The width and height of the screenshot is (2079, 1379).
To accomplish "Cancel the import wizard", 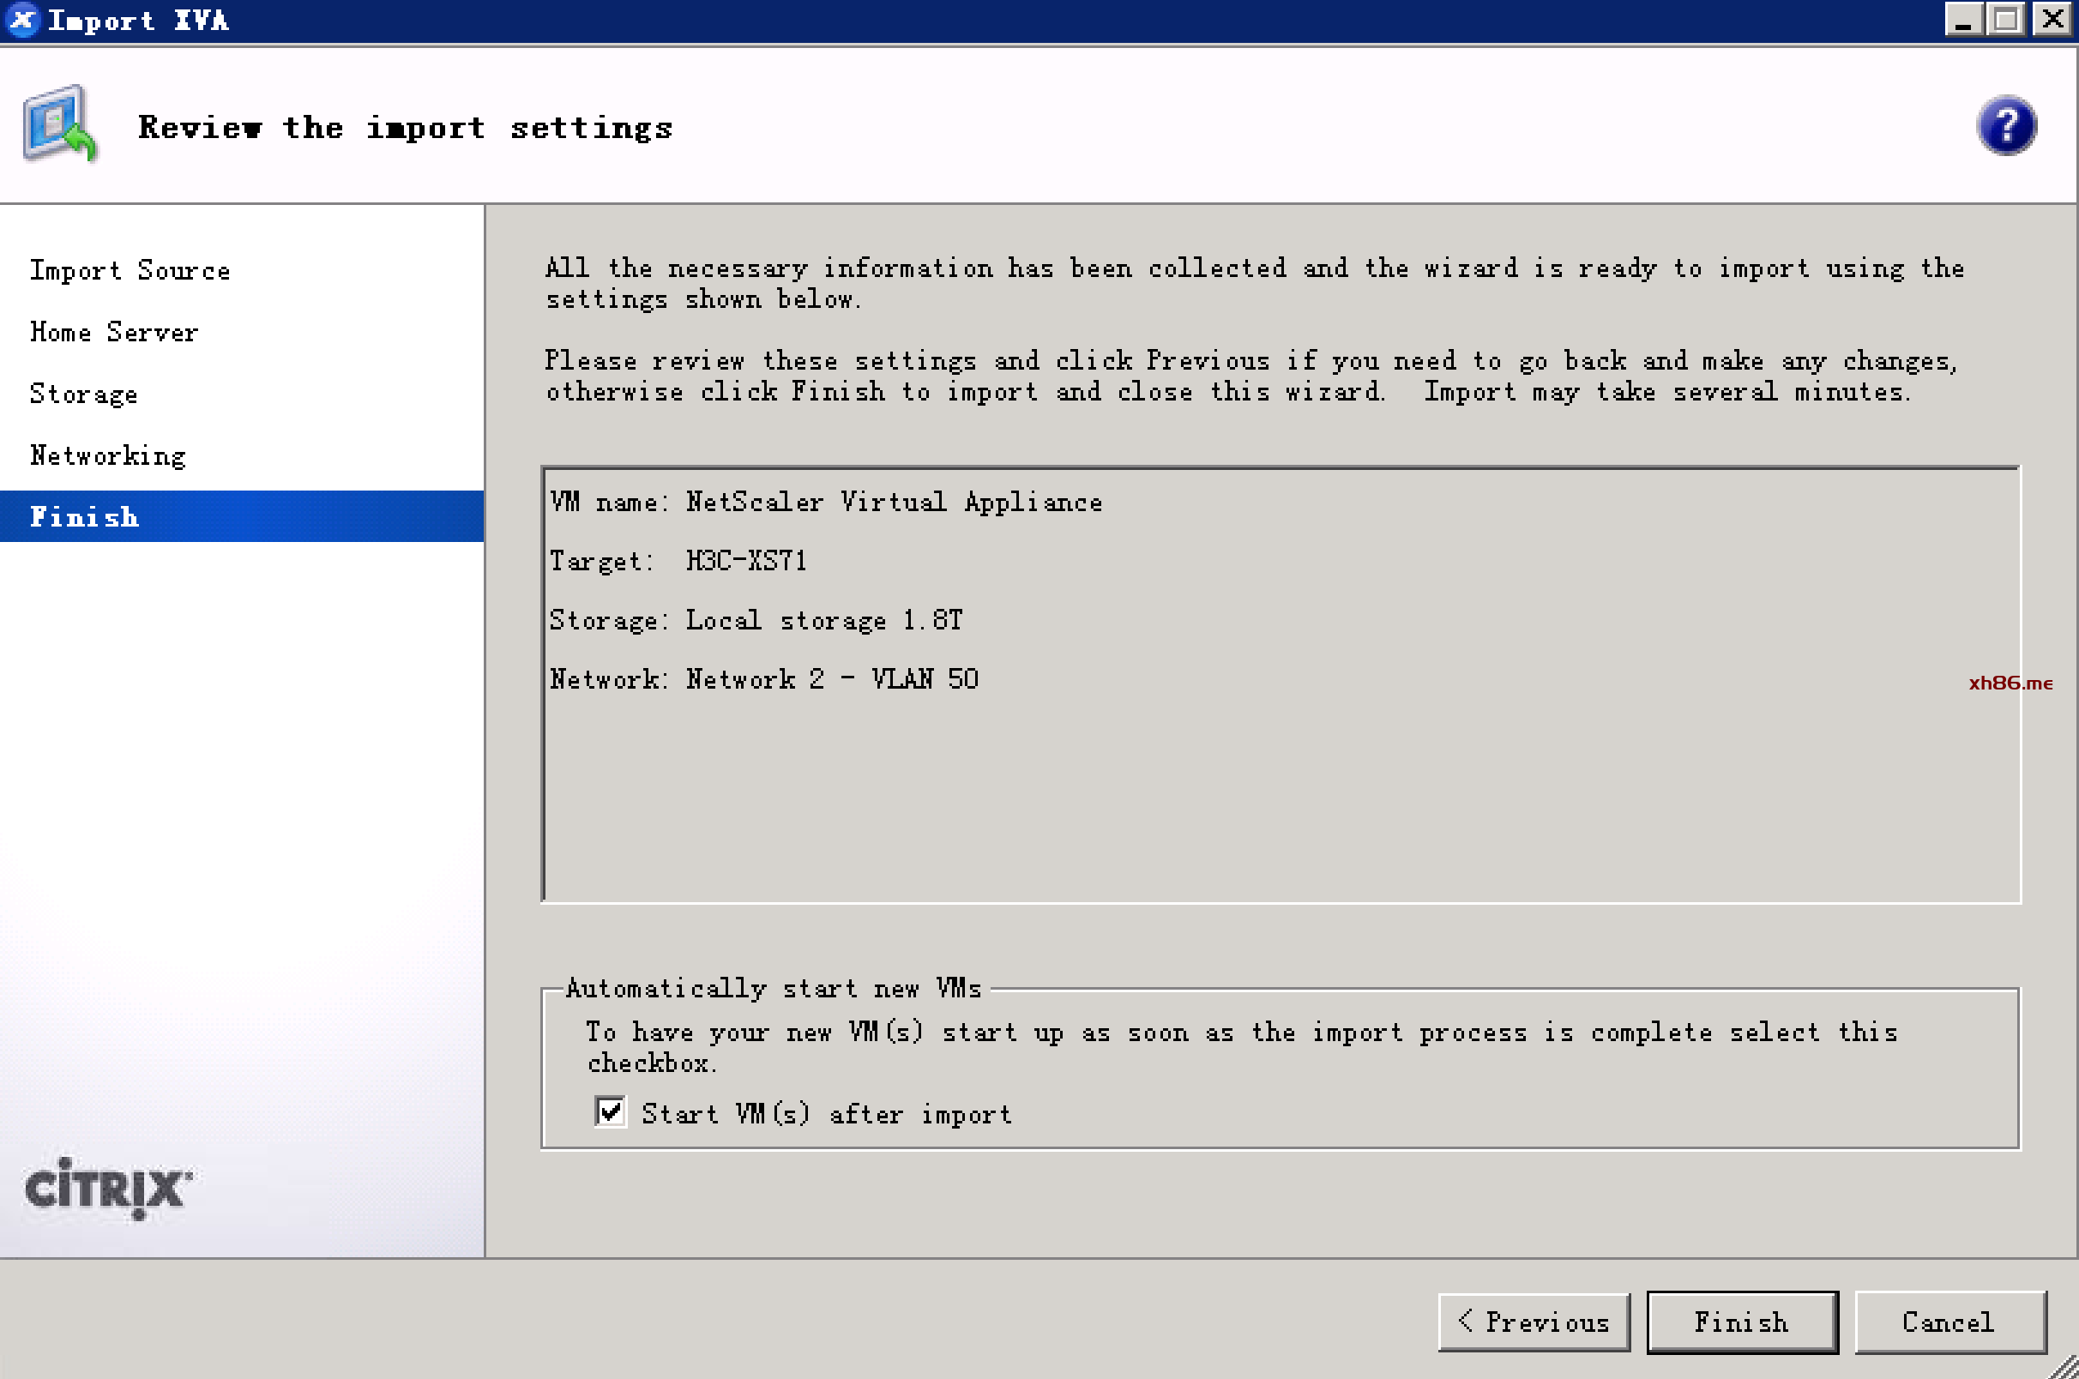I will [x=1949, y=1322].
